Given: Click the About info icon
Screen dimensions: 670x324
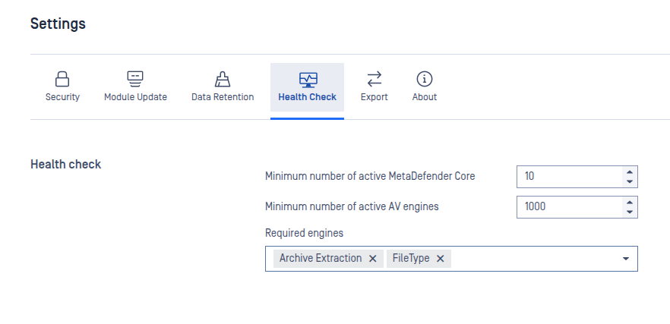Looking at the screenshot, I should (x=425, y=79).
